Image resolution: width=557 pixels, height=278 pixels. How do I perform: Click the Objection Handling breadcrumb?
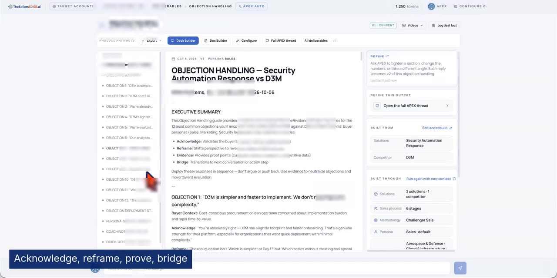pos(210,7)
